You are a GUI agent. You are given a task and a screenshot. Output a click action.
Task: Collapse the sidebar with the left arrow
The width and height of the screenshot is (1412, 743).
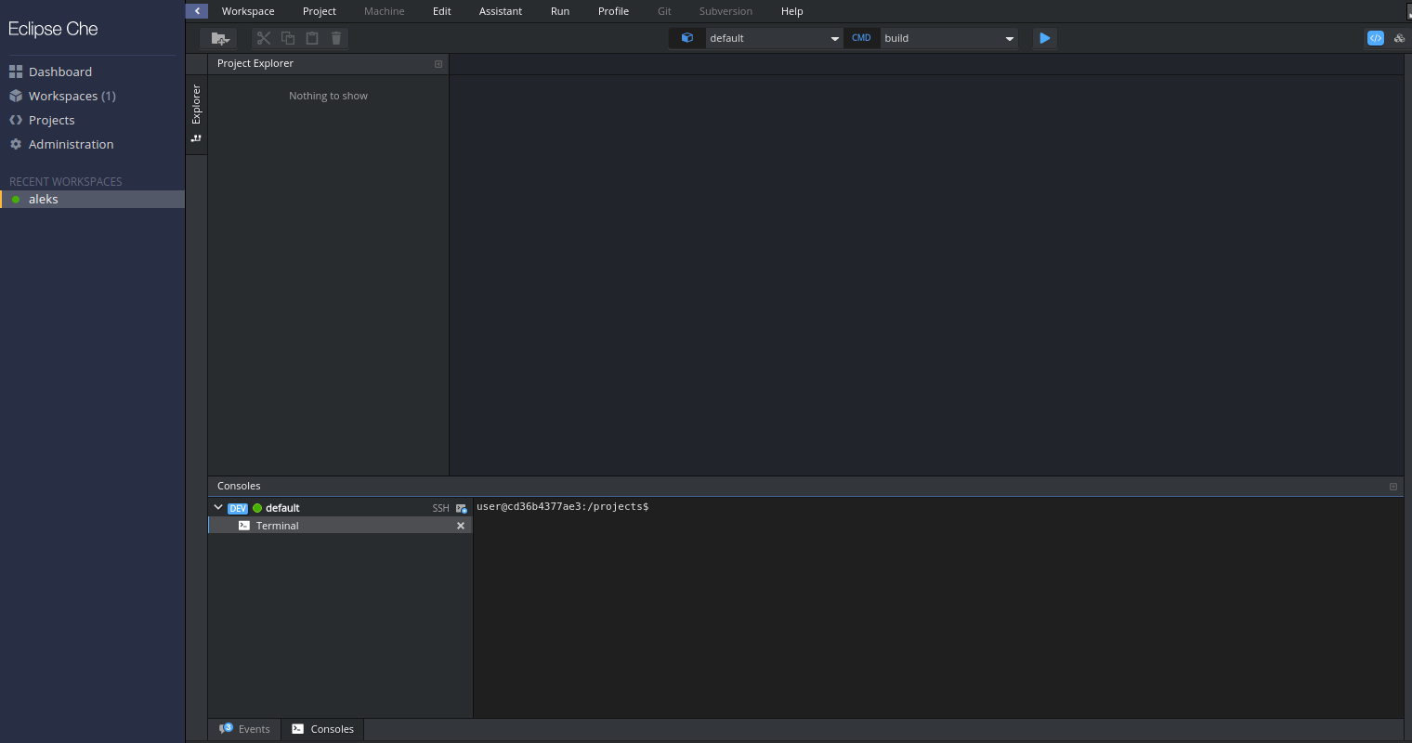pos(197,11)
